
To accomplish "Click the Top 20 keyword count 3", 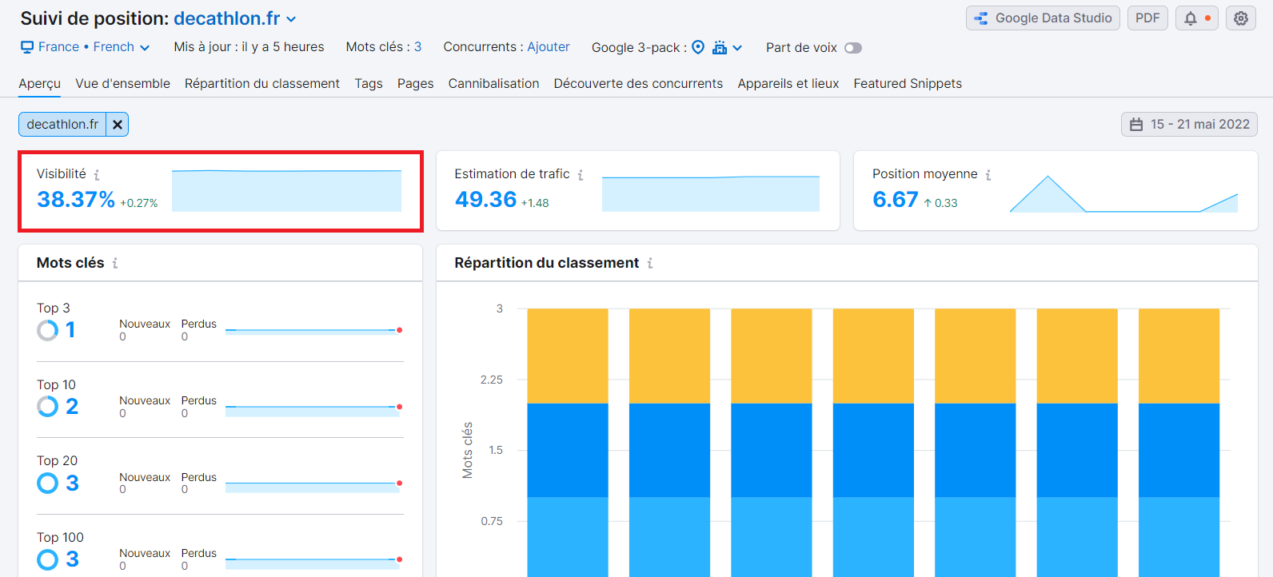I will 72,483.
